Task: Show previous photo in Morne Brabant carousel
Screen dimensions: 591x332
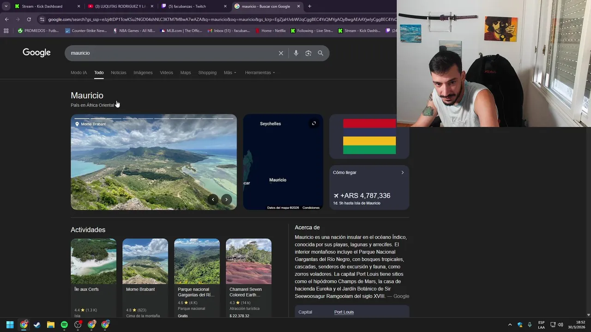Action: [213, 199]
